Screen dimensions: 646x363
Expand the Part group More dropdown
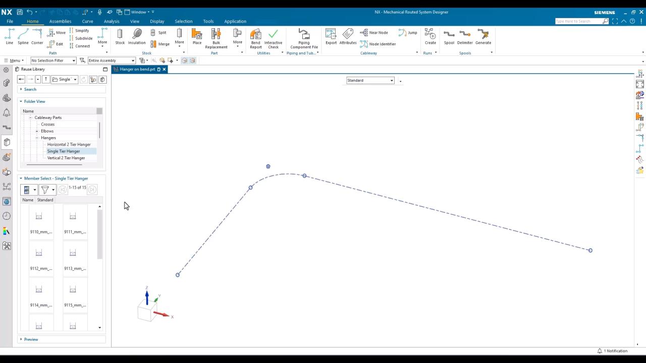pos(237,37)
